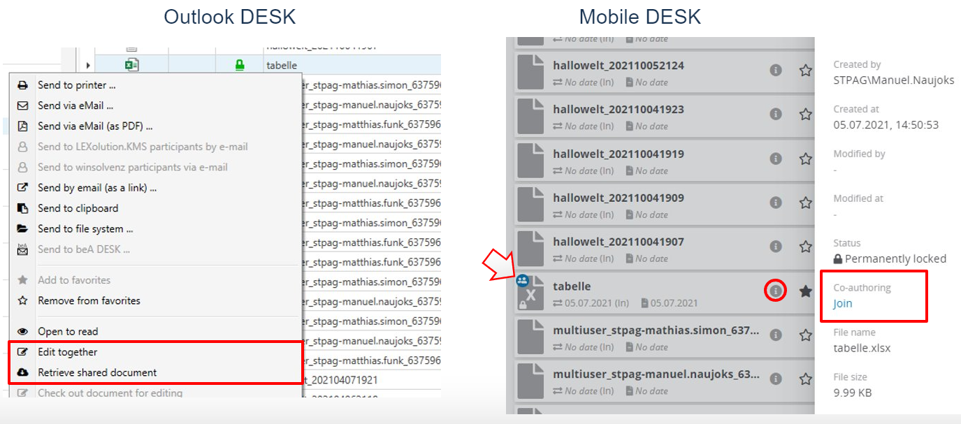The width and height of the screenshot is (961, 424).
Task: Favorite hallowelt_202110041909 with star
Action: [805, 203]
